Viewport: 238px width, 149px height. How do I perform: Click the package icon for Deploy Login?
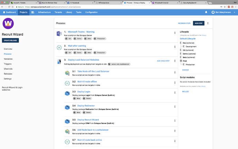click(67, 93)
